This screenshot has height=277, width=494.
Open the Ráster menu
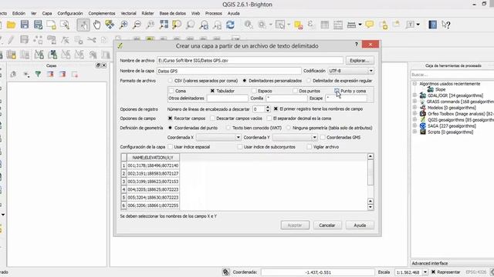pyautogui.click(x=147, y=13)
